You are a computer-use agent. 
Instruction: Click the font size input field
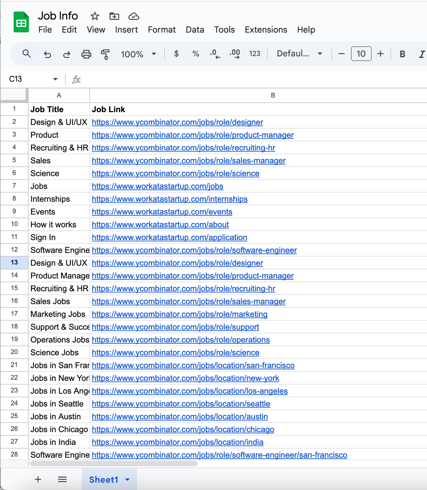point(361,54)
